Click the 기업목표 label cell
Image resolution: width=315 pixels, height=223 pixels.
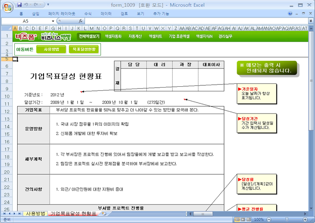(33, 110)
